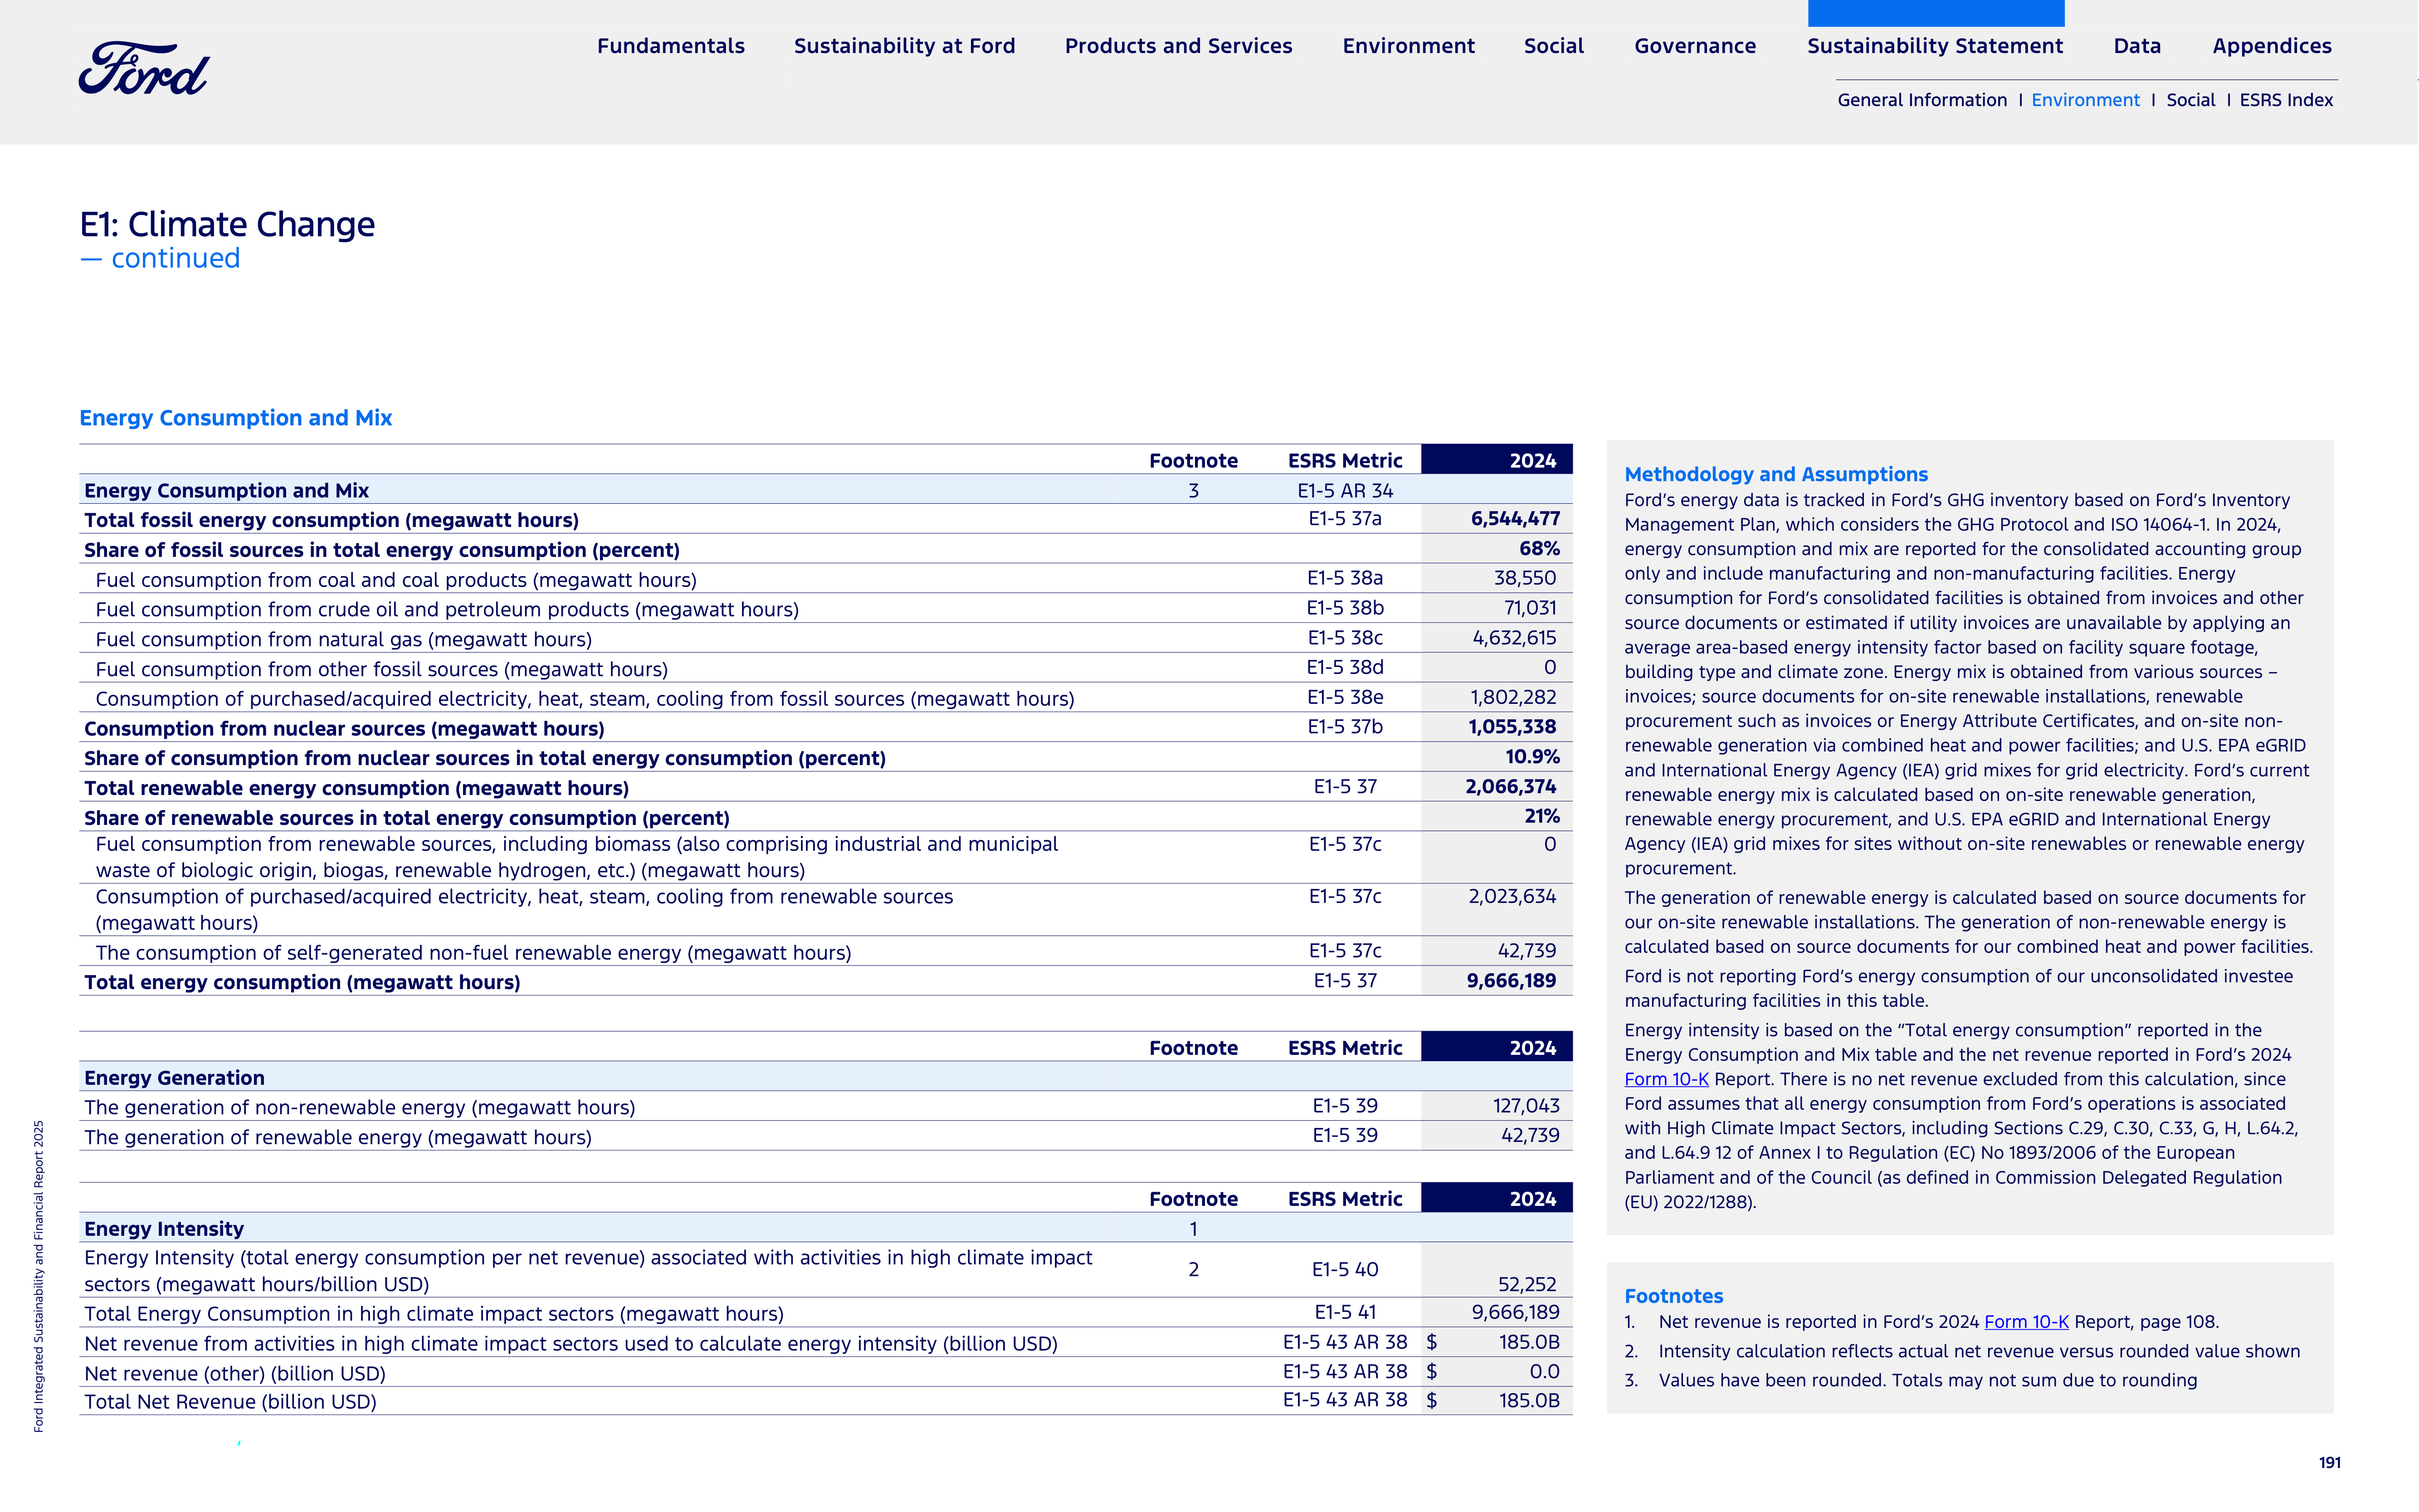The width and height of the screenshot is (2419, 1512).
Task: Open the Governance section
Action: (1695, 46)
